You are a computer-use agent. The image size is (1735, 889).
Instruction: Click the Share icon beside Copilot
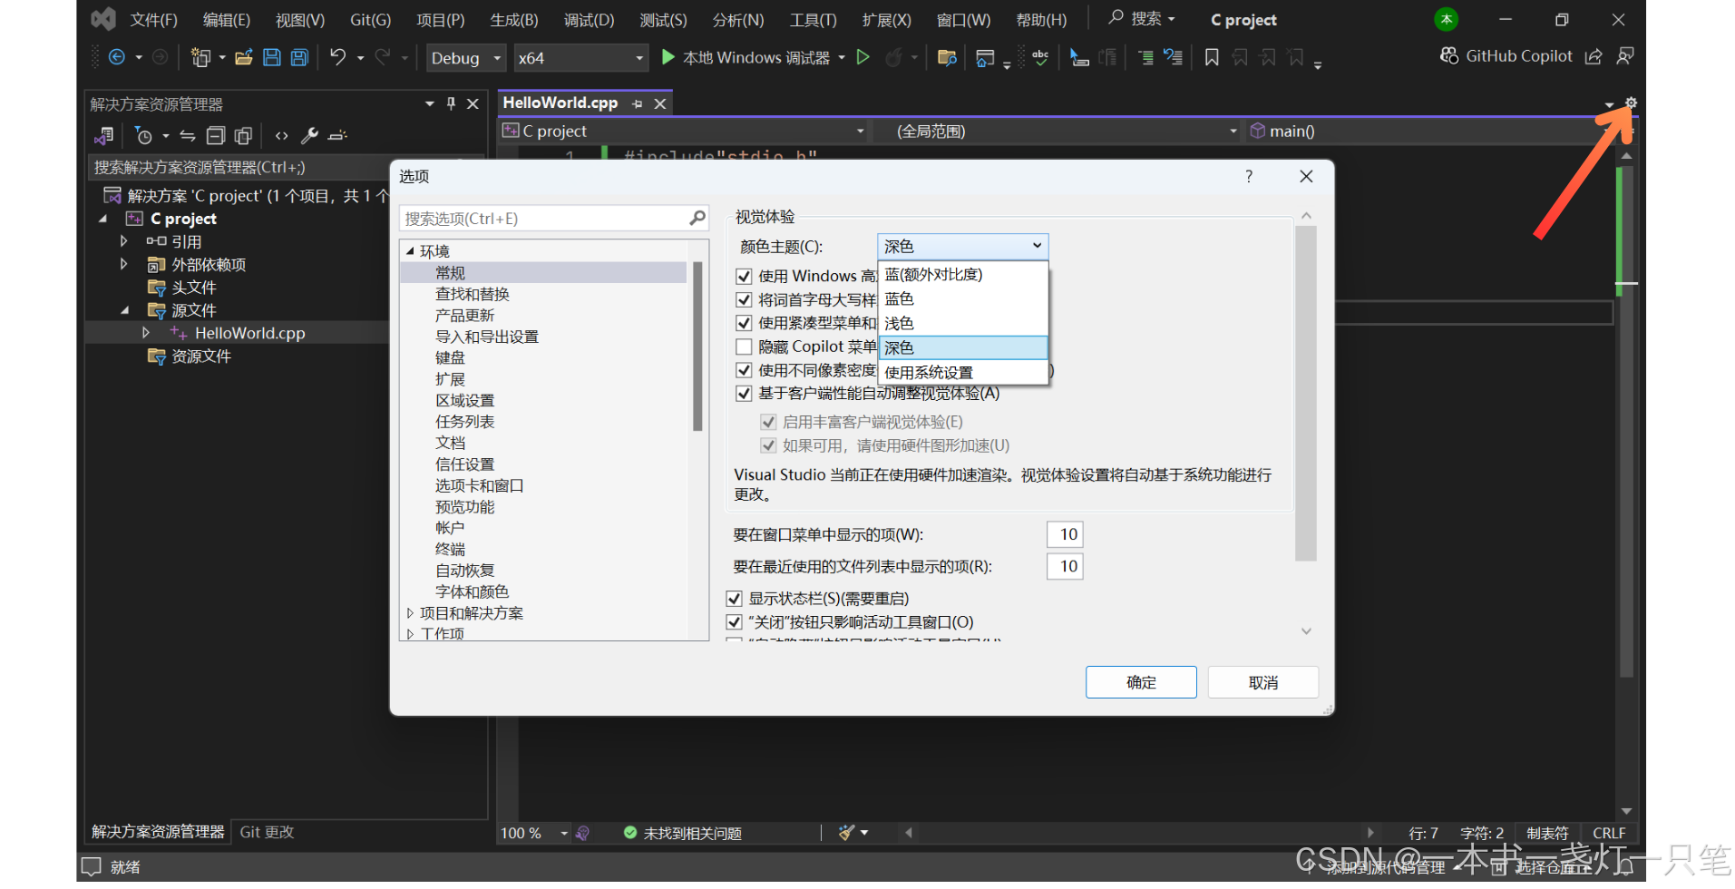(1594, 56)
